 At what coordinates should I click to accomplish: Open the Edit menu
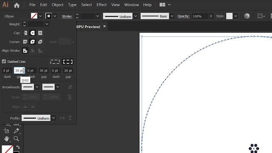(43, 5)
